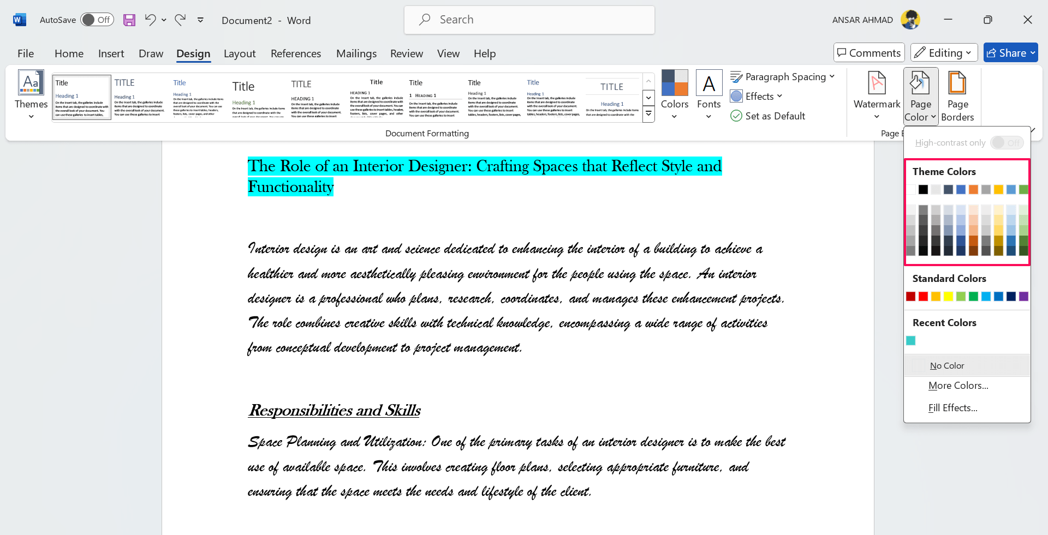Viewport: 1048px width, 535px height.
Task: Switch to the Home tab
Action: (69, 53)
